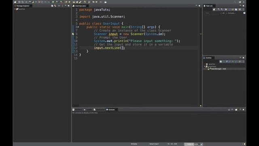Image resolution: width=259 pixels, height=146 pixels.
Task: Open the Package Explorer view menu (three dots)
Action: coord(62,6)
